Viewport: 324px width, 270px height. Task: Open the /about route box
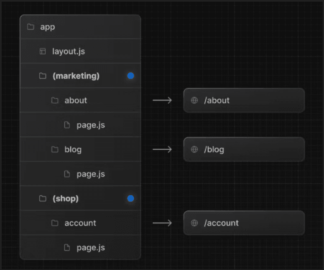click(244, 100)
